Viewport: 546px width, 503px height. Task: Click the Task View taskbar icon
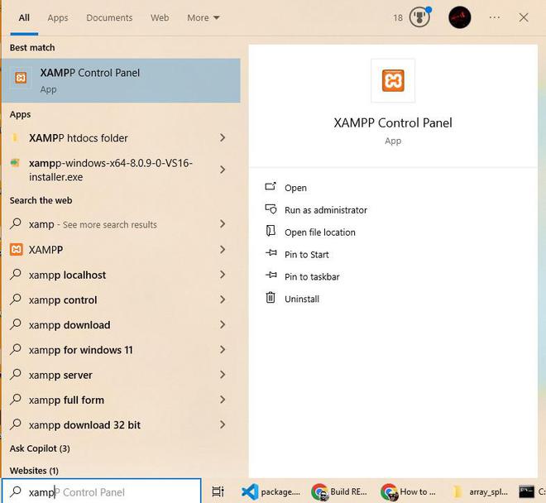coord(218,491)
